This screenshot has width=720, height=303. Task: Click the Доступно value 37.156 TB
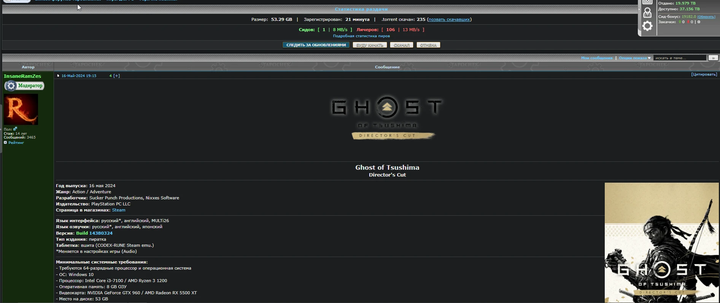pyautogui.click(x=690, y=9)
